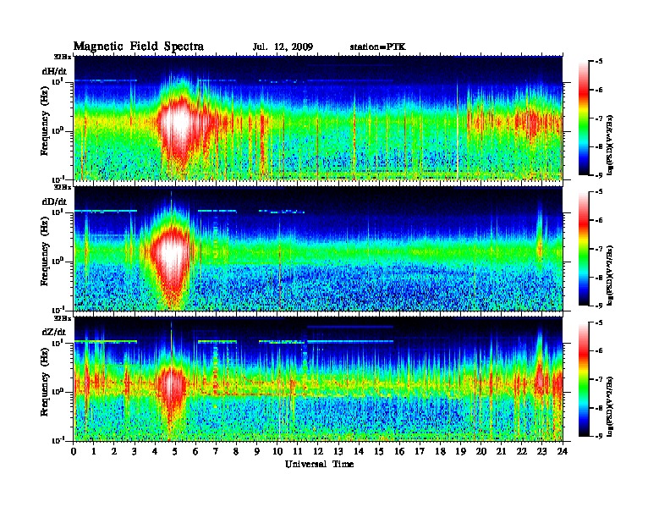The width and height of the screenshot is (670, 518).
Task: Select the date text "Jul. 12, 2009"
Action: click(283, 47)
